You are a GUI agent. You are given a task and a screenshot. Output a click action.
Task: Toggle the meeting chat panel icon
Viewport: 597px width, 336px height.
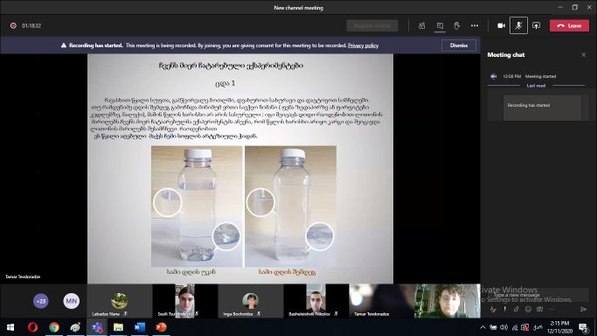440,25
